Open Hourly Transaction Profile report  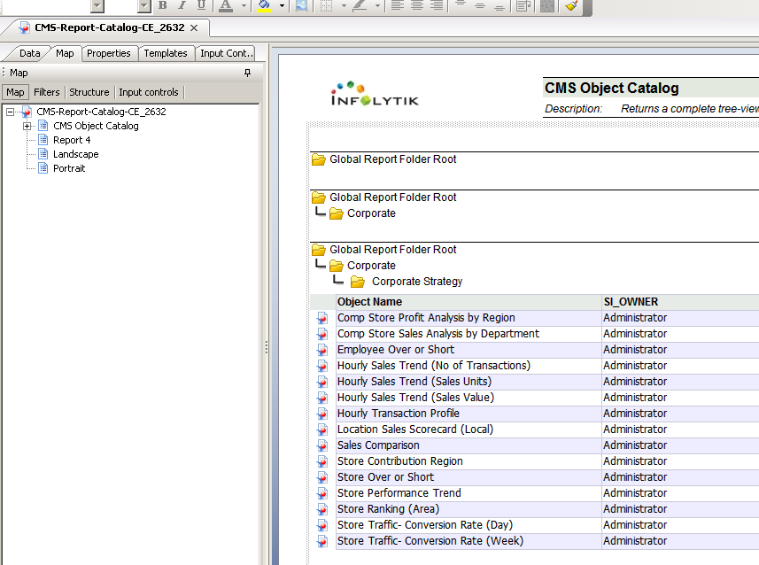click(x=398, y=413)
